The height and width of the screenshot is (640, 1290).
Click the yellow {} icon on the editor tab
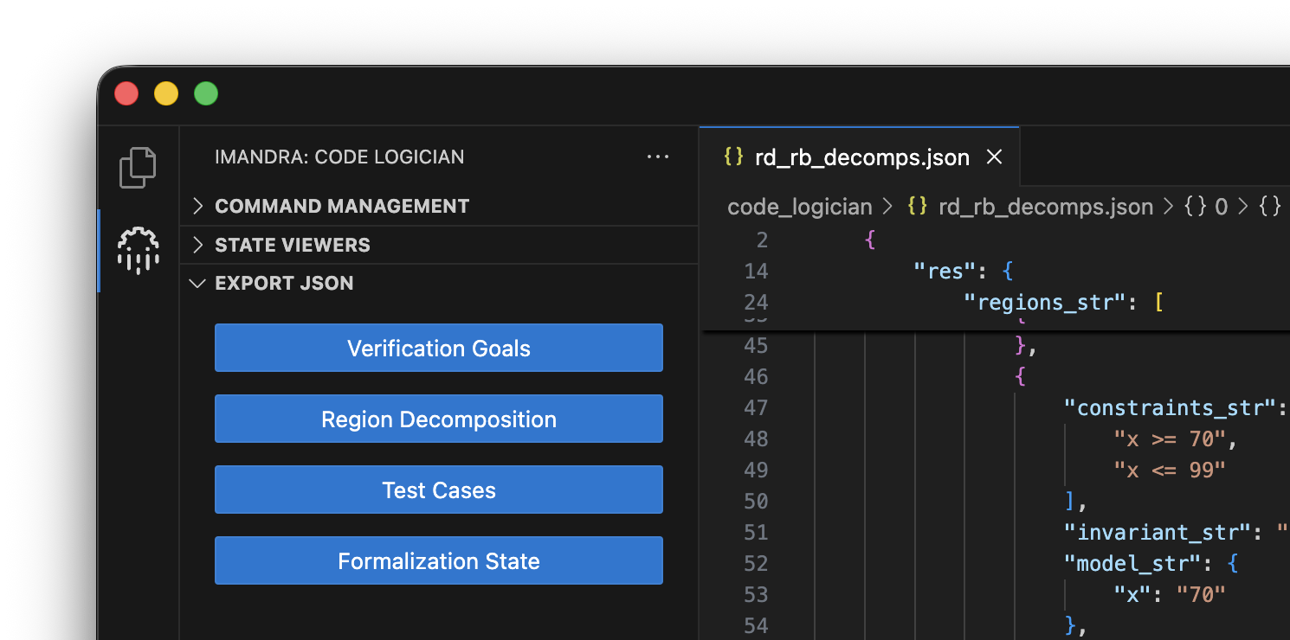[732, 157]
